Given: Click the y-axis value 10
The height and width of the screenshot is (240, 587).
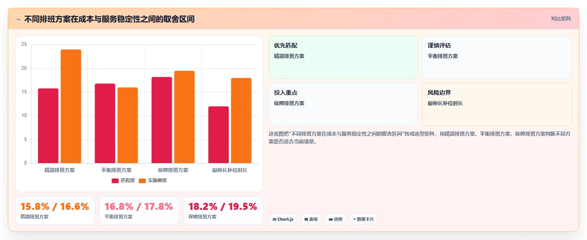Looking at the screenshot, I should [x=24, y=116].
